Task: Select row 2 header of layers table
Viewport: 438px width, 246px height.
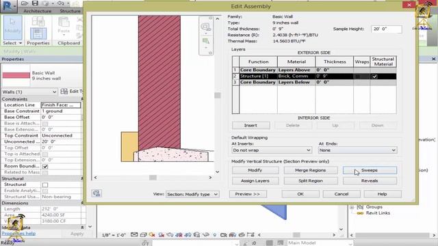Action: click(235, 76)
